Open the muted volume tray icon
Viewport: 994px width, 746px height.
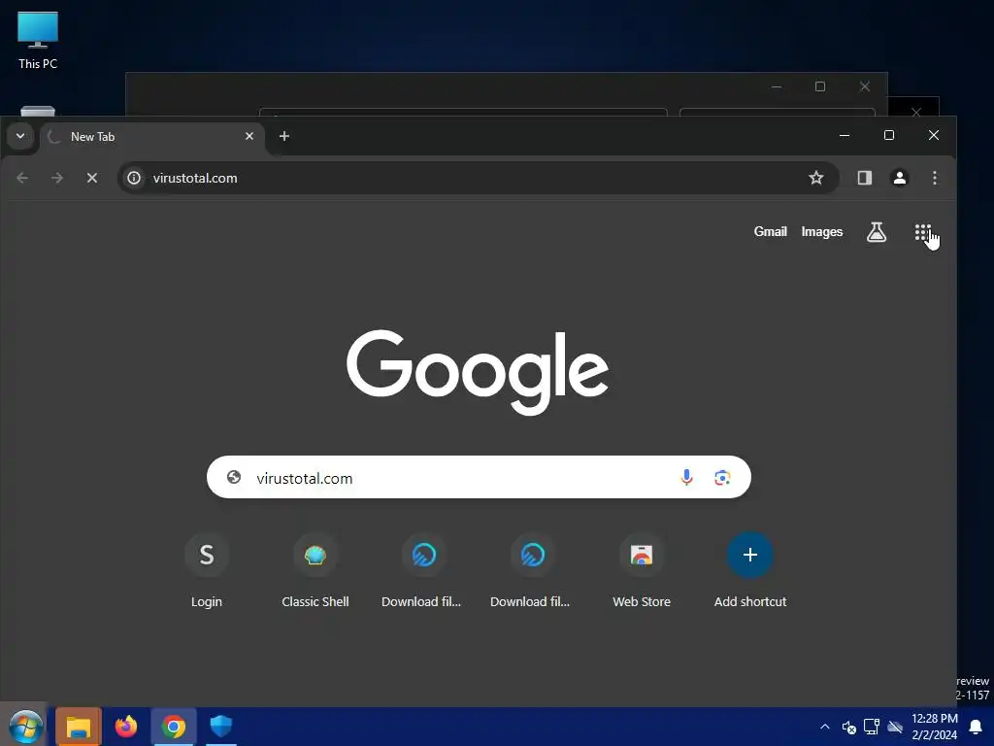coord(848,727)
